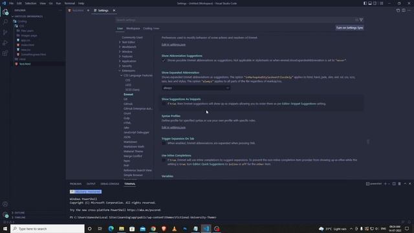Split the terminal using the split icon

tap(394, 184)
